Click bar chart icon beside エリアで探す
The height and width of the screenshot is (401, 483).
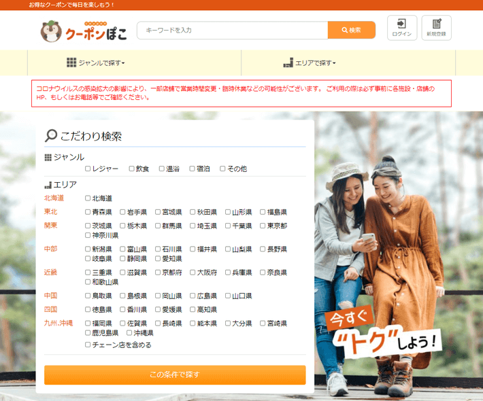[x=288, y=63]
